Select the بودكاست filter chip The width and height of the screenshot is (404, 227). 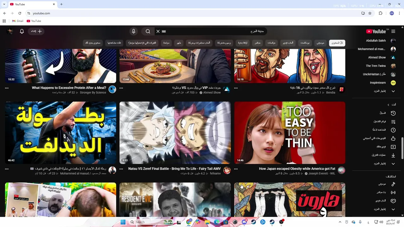click(x=305, y=43)
